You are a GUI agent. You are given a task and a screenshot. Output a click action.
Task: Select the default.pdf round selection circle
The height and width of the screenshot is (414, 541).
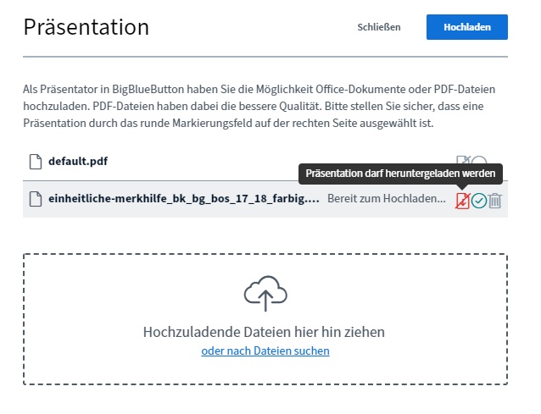click(480, 162)
